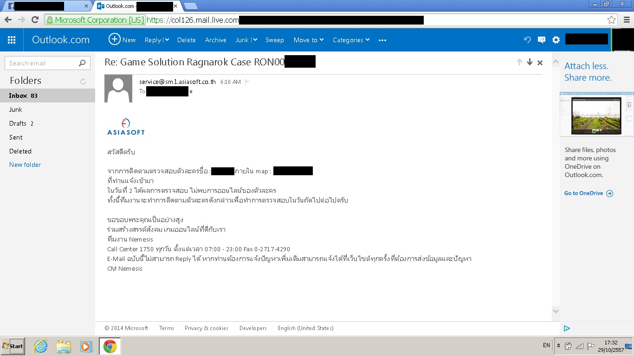Open the Developers footer link
The image size is (634, 356).
pos(253,328)
